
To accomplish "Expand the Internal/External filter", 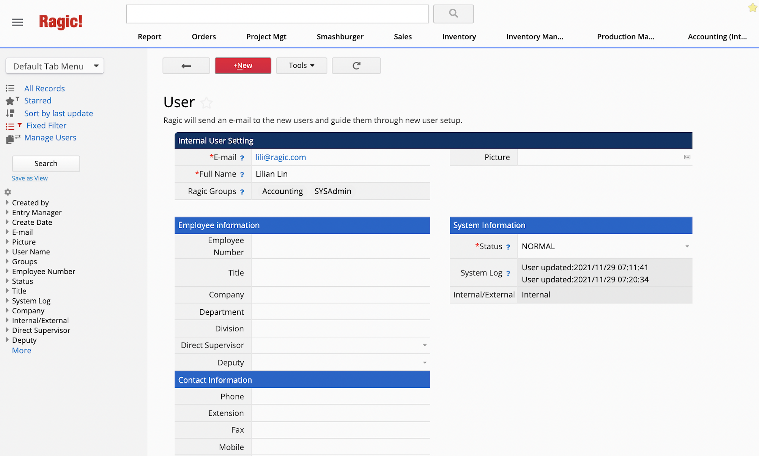I will pyautogui.click(x=7, y=320).
